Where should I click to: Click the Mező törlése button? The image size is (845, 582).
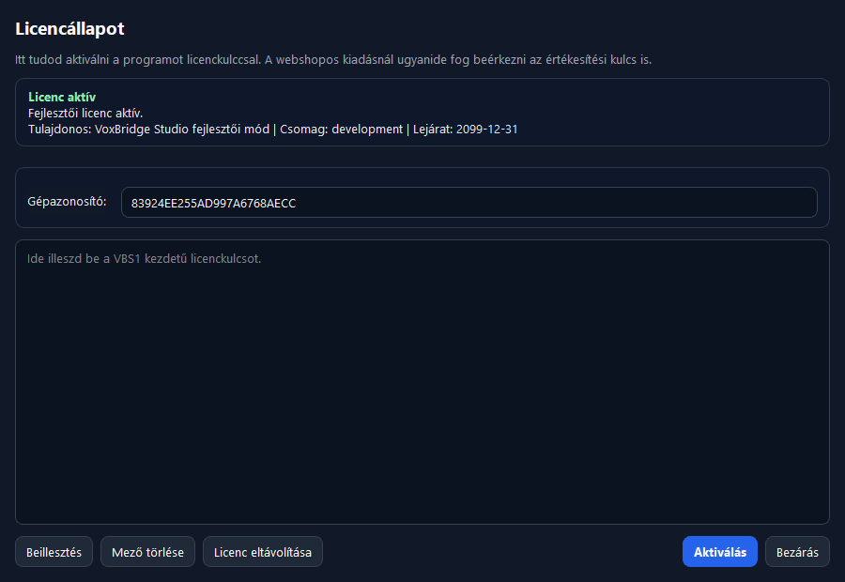point(147,551)
